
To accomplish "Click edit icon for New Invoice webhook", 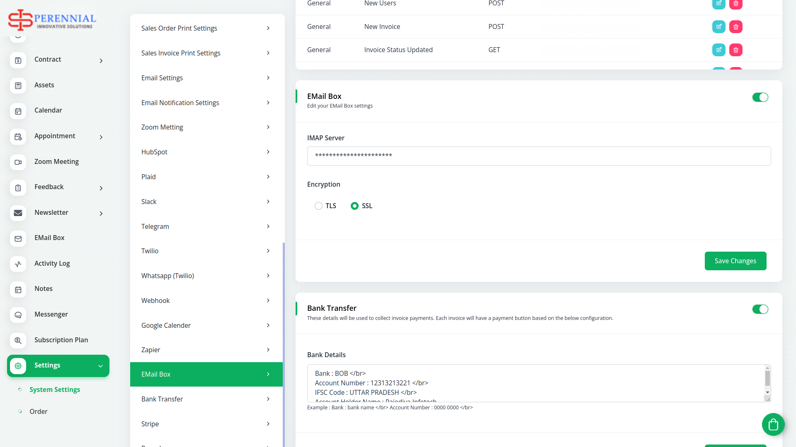I will [718, 26].
